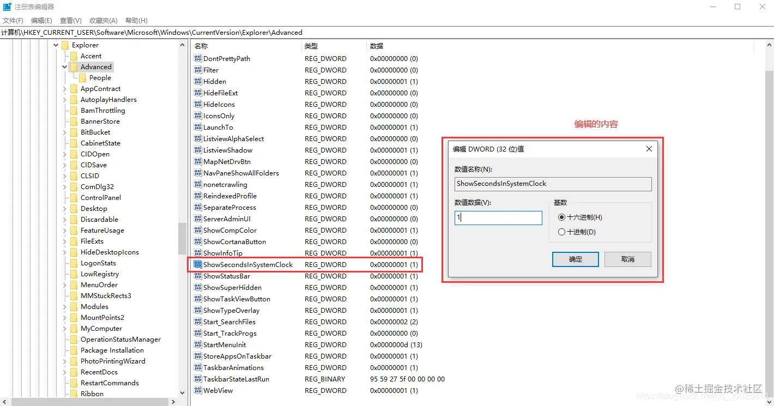774x406 pixels.
Task: Expand the MountPoints2 tree node
Action: coord(64,318)
